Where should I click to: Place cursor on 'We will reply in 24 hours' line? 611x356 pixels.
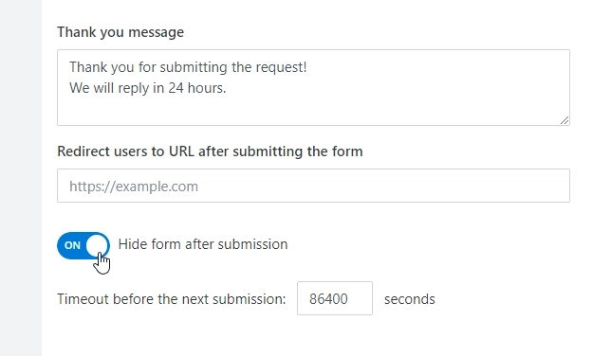pyautogui.click(x=148, y=88)
